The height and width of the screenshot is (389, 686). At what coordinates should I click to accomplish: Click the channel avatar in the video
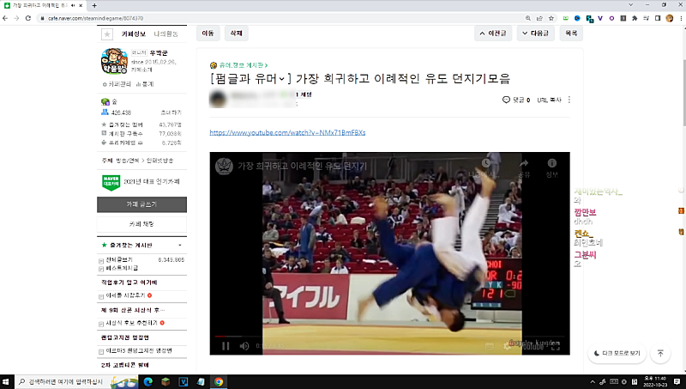point(224,166)
